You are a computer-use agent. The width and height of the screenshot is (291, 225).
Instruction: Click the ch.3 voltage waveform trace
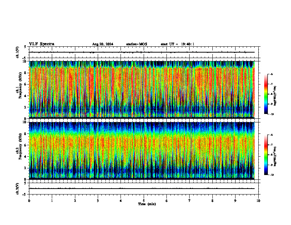click(142, 189)
